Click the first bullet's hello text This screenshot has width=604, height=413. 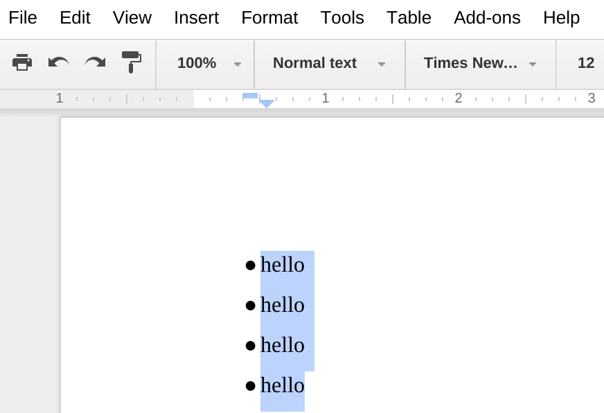(x=283, y=265)
